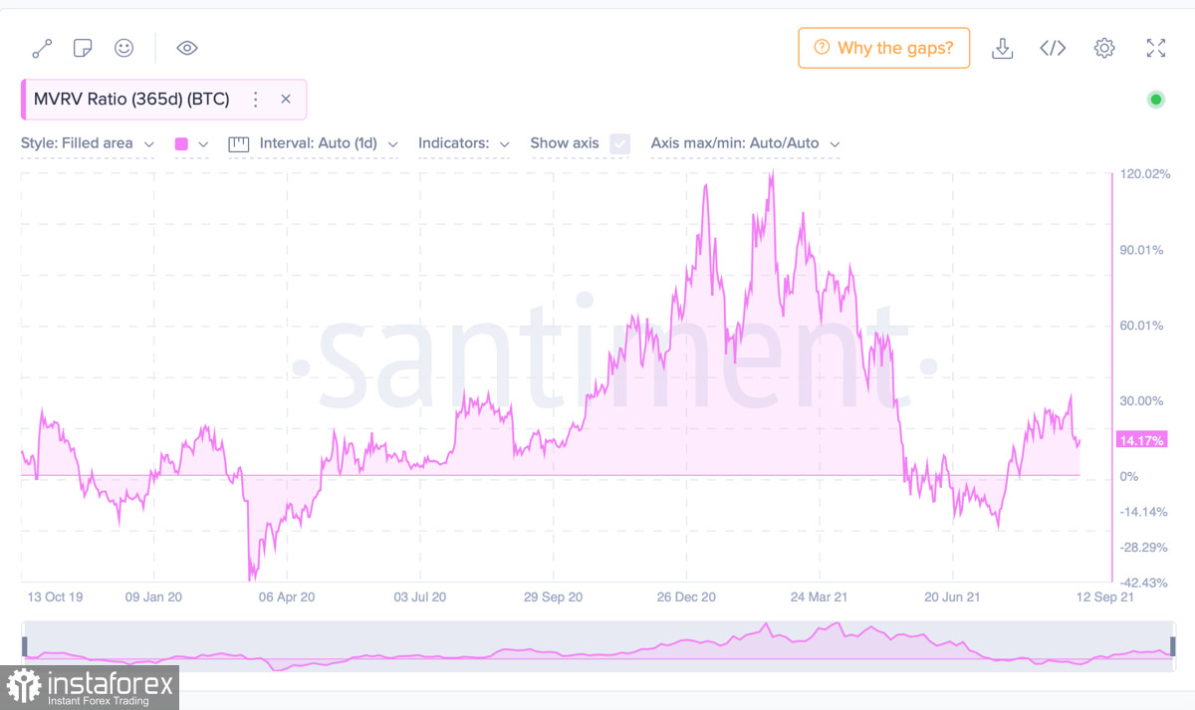Open the pink color swatch picker
The image size is (1195, 710).
click(191, 143)
